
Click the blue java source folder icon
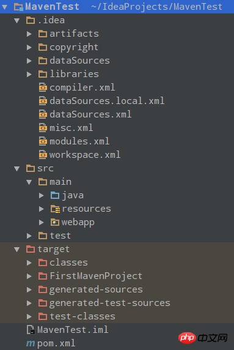click(55, 195)
